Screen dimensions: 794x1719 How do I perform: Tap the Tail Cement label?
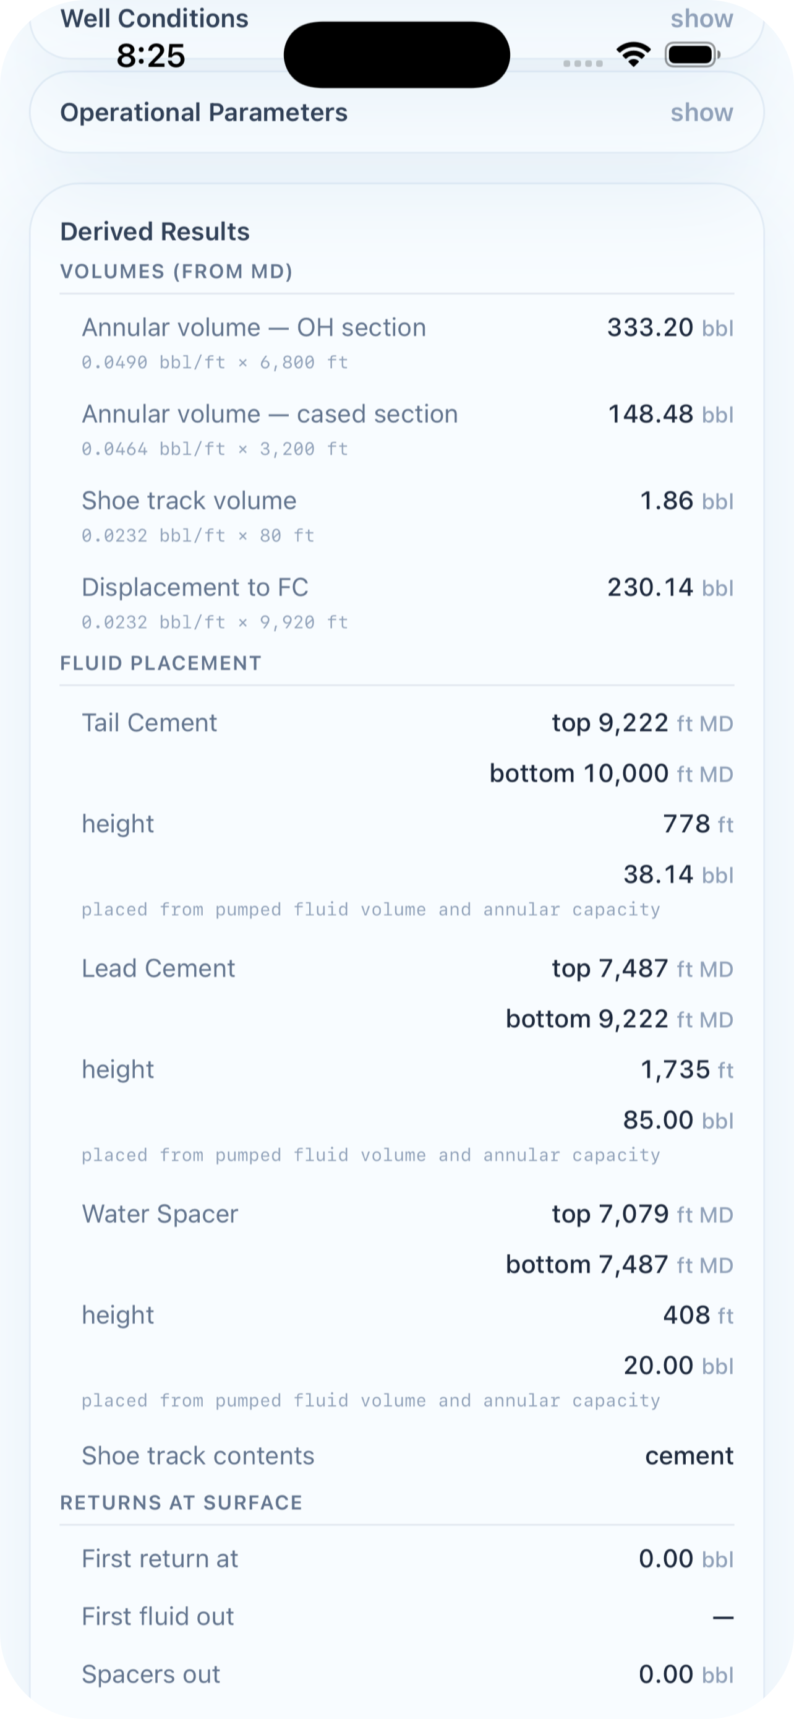[x=149, y=723]
